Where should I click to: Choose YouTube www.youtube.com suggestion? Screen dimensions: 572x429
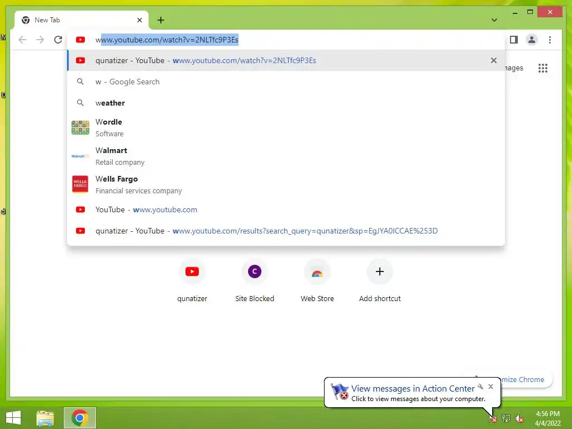coord(286,210)
